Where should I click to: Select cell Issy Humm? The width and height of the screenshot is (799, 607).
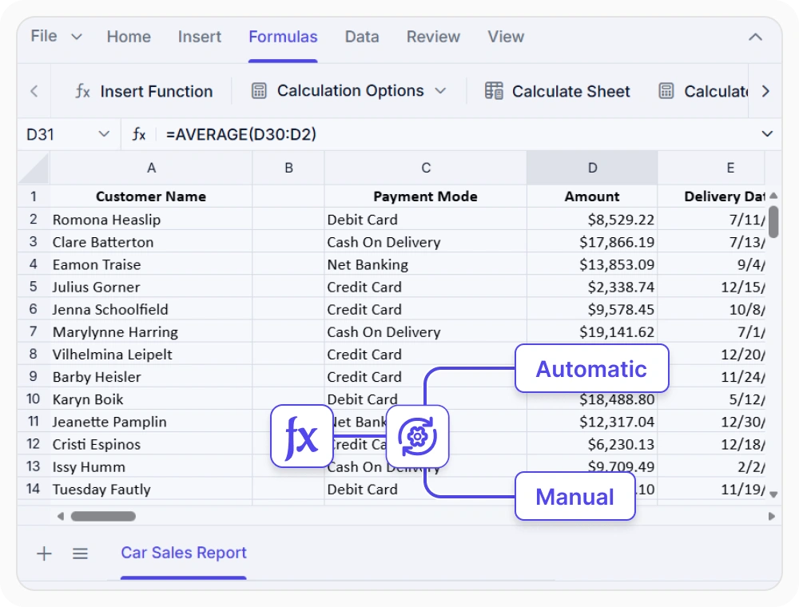tap(151, 466)
